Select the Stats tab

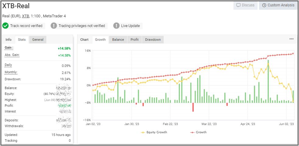click(22, 40)
